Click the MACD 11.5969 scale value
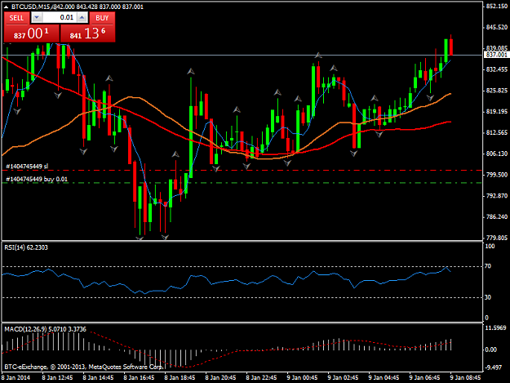 [495, 328]
